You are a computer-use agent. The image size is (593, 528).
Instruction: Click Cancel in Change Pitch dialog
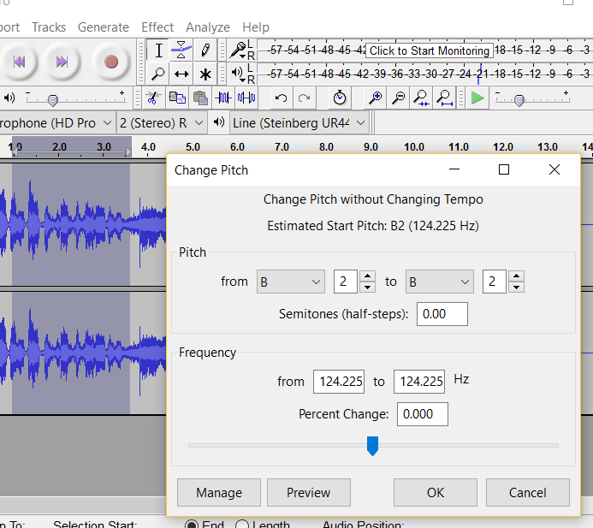click(x=528, y=492)
